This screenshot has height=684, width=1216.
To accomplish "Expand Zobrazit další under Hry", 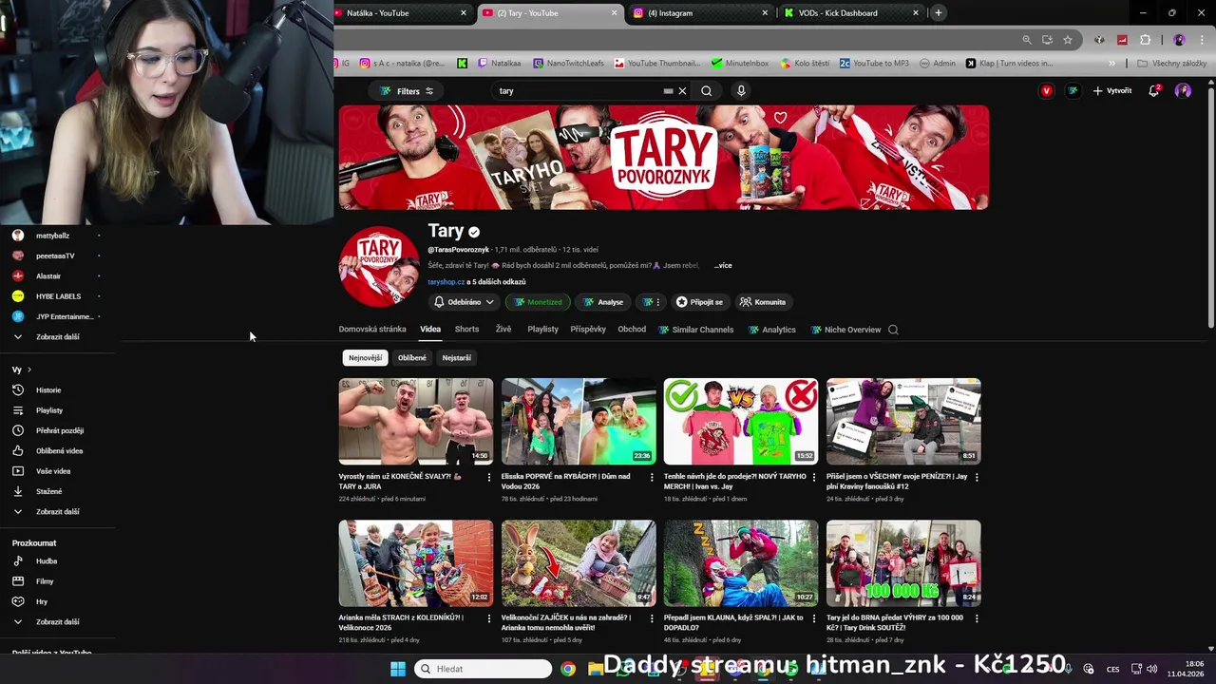I will [57, 622].
